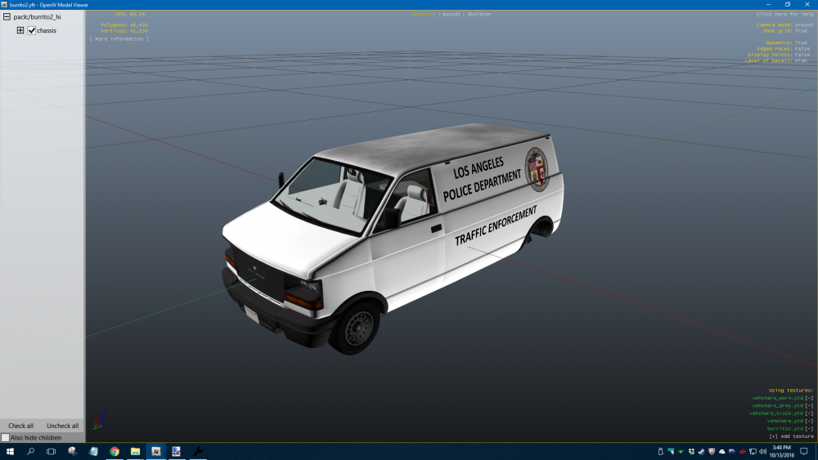
Task: Remove vehshare_worn.ytd texture with [-]
Action: 809,398
